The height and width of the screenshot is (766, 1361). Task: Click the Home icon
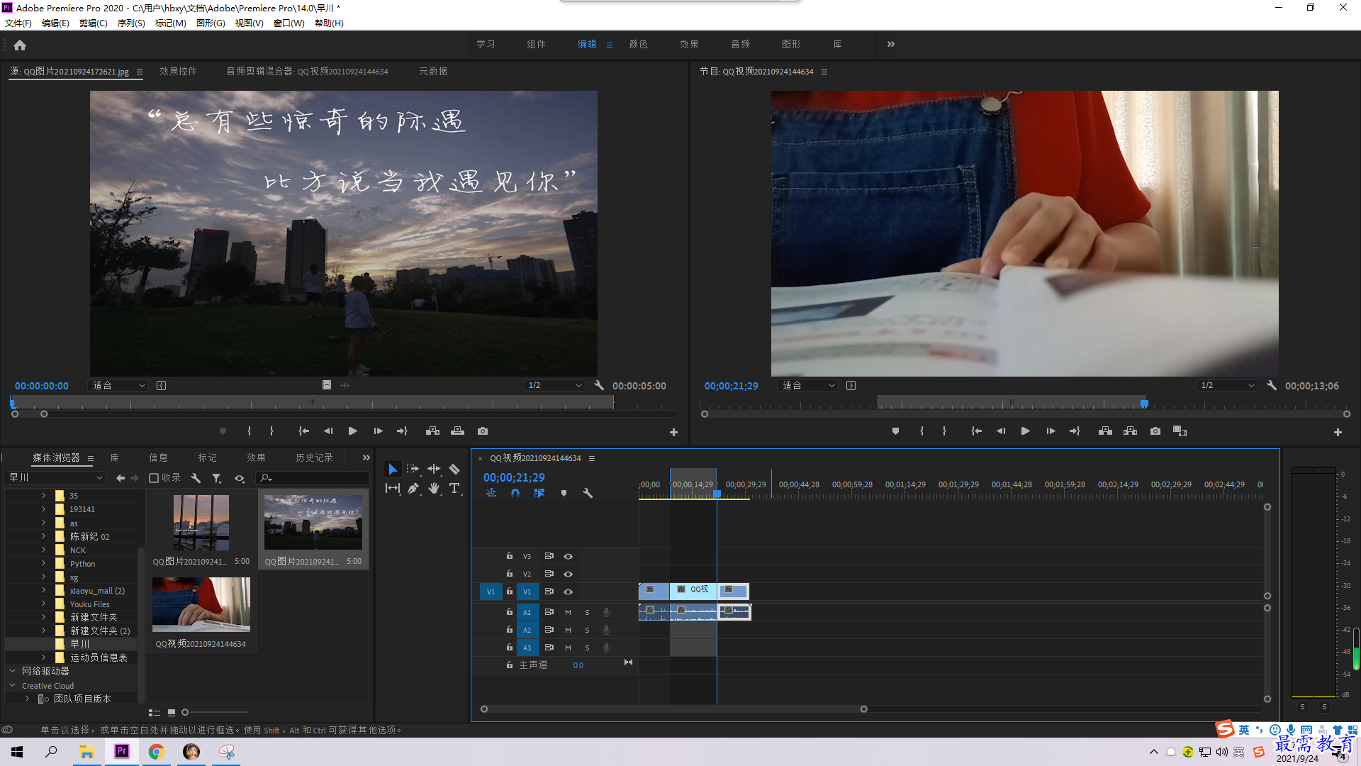[x=20, y=45]
